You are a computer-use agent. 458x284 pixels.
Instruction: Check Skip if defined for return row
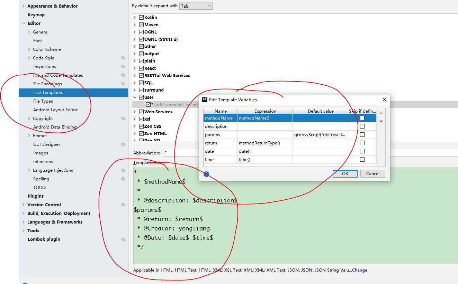click(x=362, y=143)
